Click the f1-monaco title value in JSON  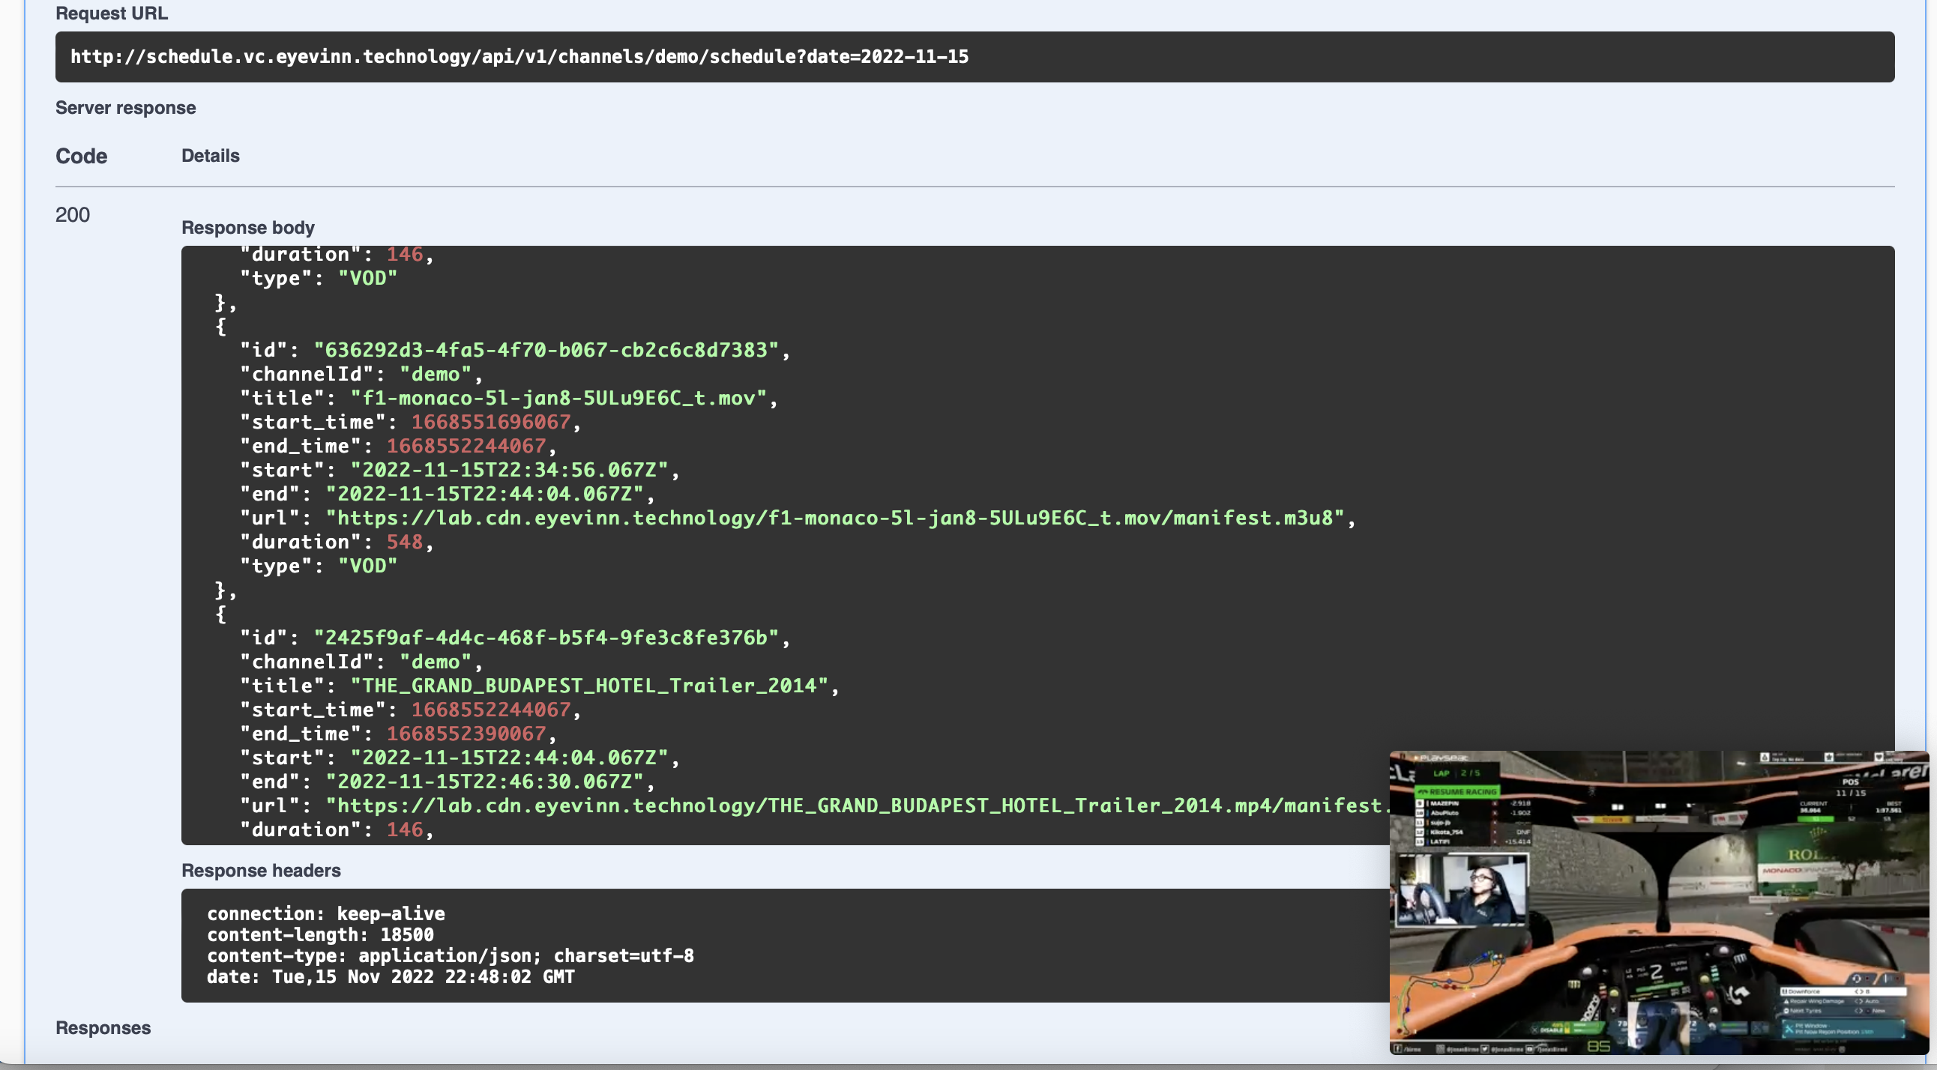[558, 398]
